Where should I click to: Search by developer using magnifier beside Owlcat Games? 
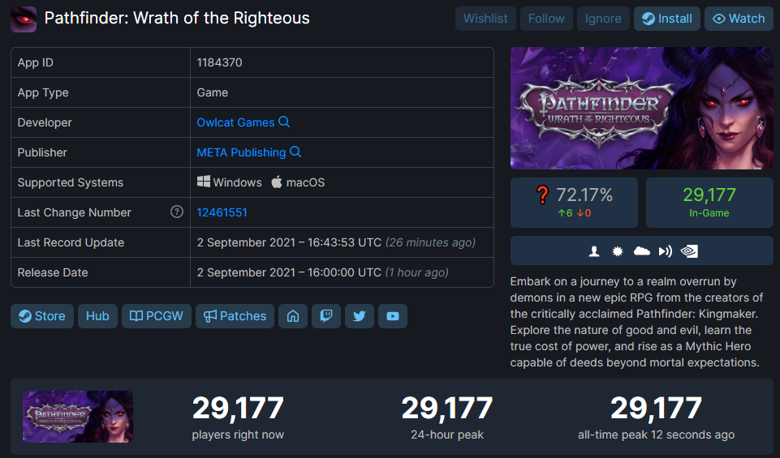coord(284,122)
